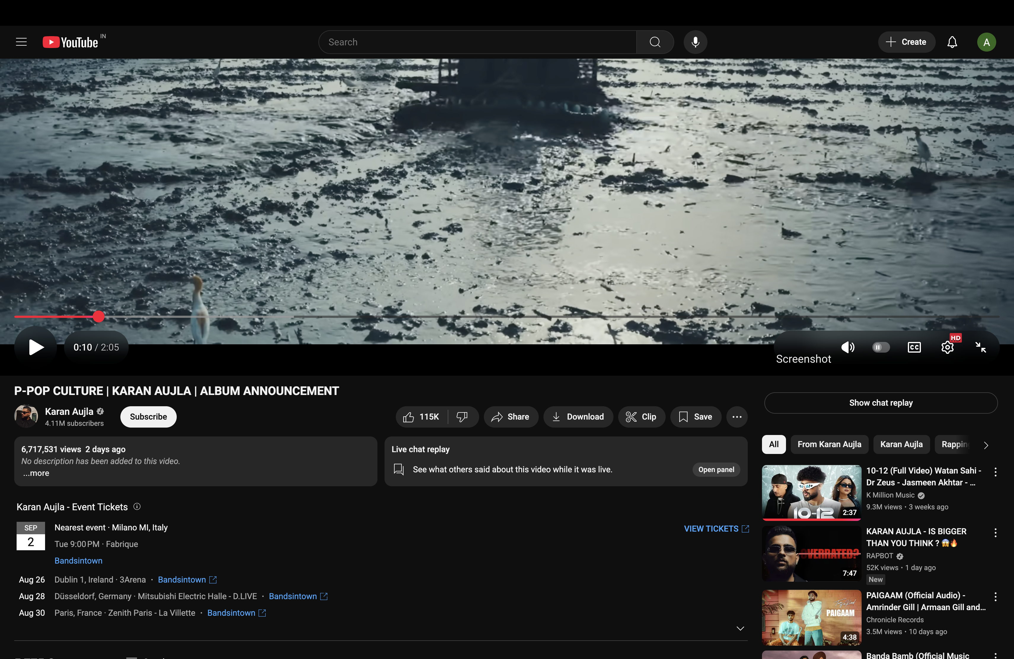Image resolution: width=1014 pixels, height=659 pixels.
Task: Open Bandsintown link for Milano event
Action: [x=78, y=561]
